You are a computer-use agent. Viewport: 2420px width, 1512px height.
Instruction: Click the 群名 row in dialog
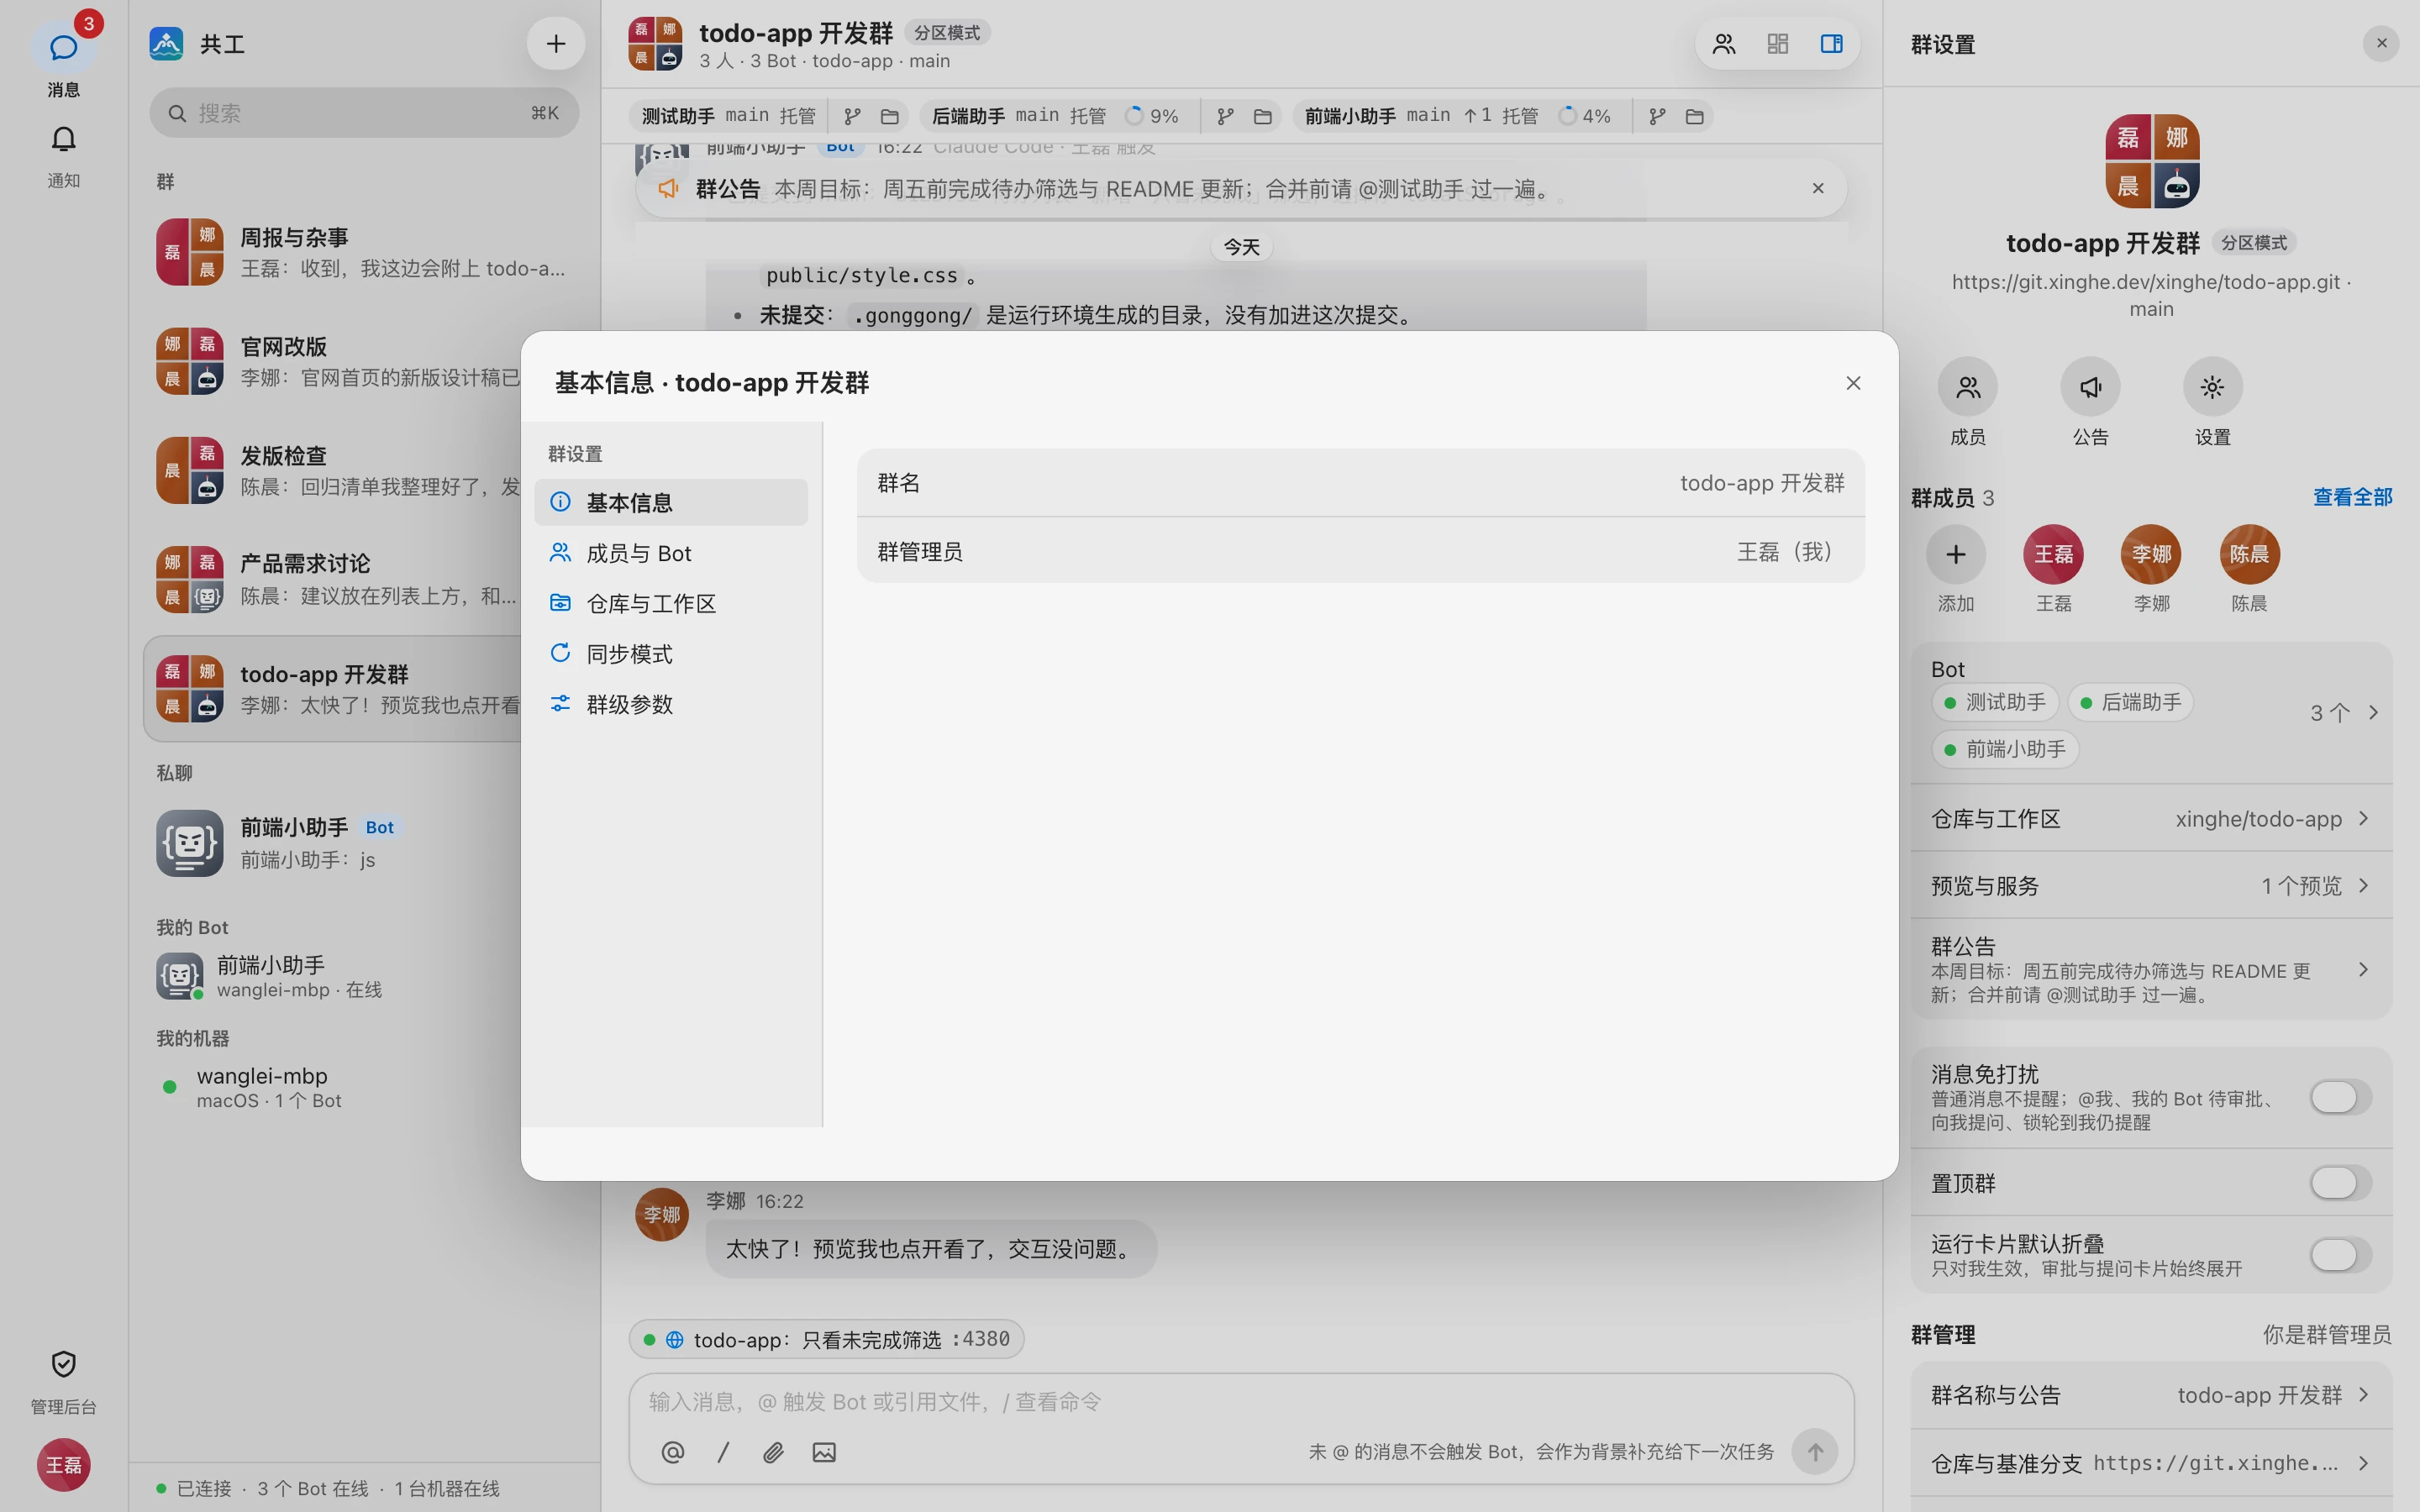coord(1360,483)
